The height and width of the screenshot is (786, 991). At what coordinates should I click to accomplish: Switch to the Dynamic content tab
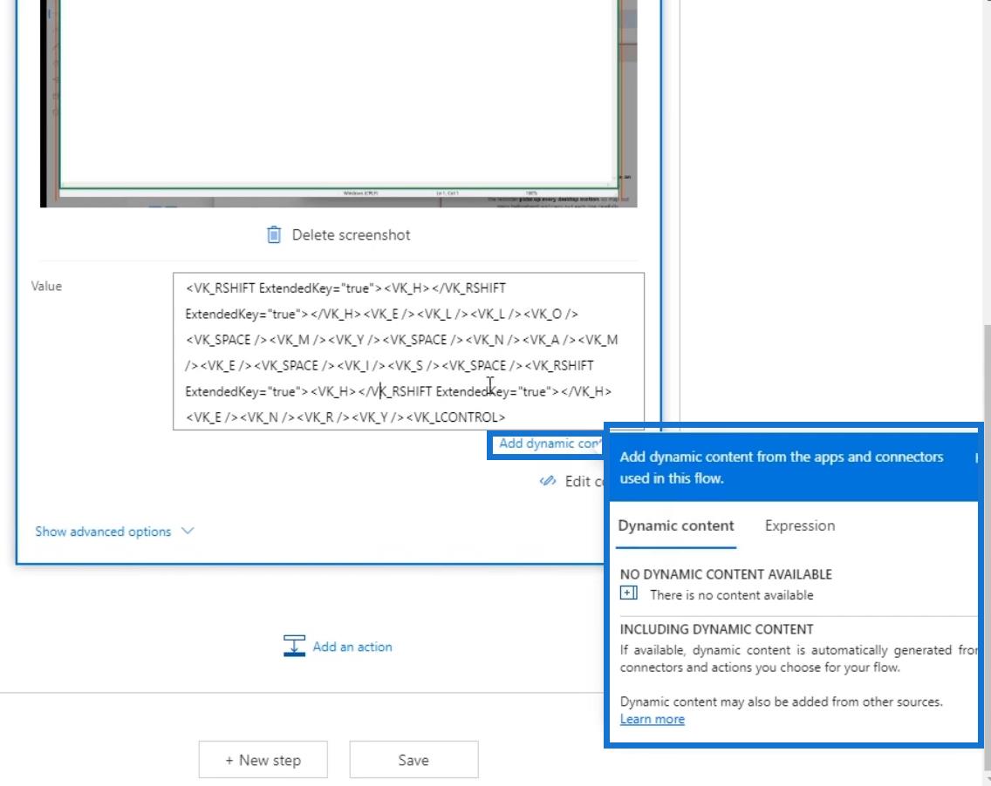pos(675,526)
